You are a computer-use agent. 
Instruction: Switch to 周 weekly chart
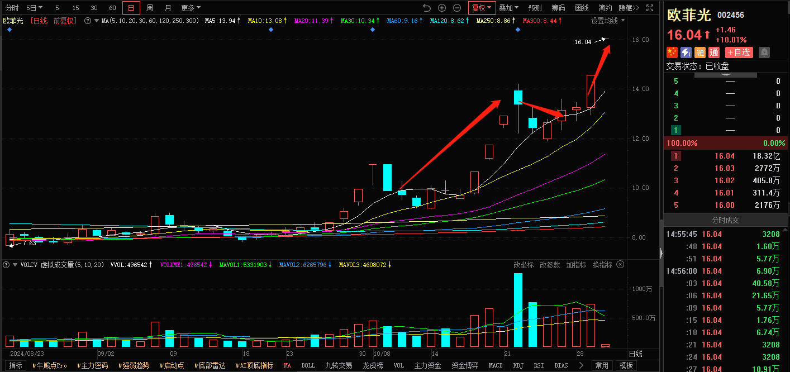[x=150, y=8]
